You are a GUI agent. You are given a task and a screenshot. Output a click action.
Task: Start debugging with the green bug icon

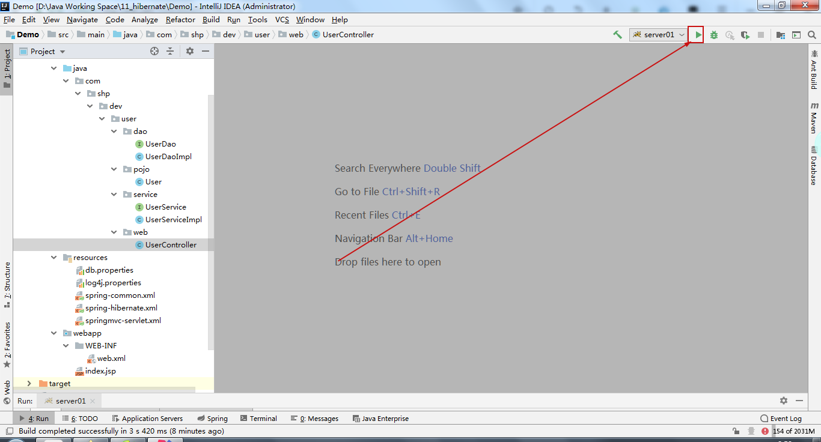click(x=714, y=35)
